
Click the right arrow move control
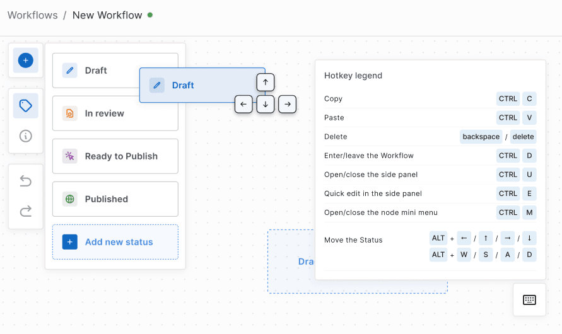(x=287, y=104)
